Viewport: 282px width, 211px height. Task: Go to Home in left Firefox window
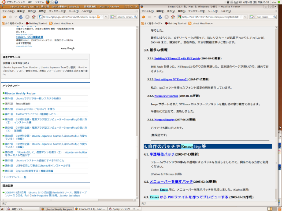(33, 17)
